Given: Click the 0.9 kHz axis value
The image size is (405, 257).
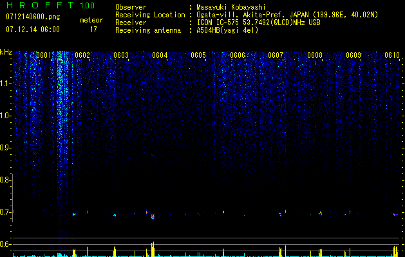Looking at the screenshot, I should tap(5, 148).
